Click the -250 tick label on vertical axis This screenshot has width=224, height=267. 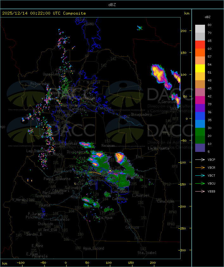tap(183, 228)
